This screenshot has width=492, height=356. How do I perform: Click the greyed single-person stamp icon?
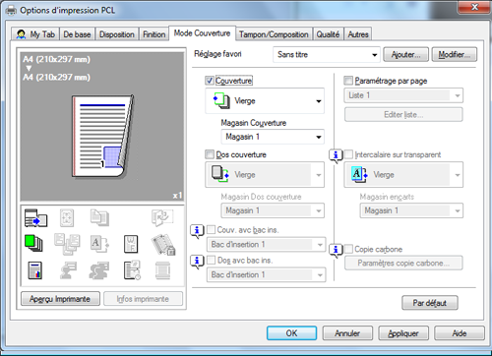click(68, 270)
